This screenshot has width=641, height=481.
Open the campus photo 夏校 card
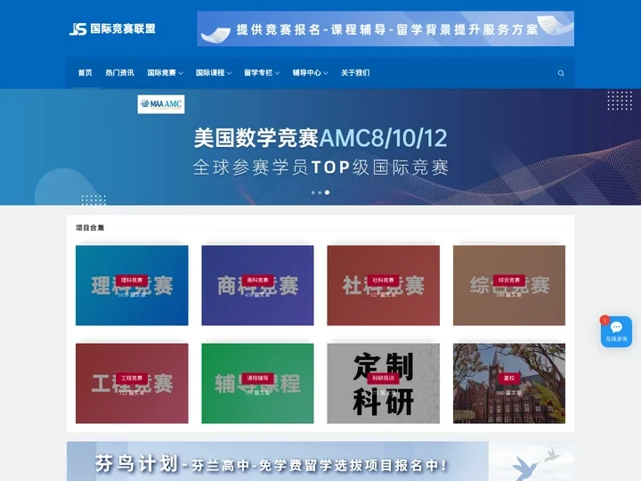509,383
